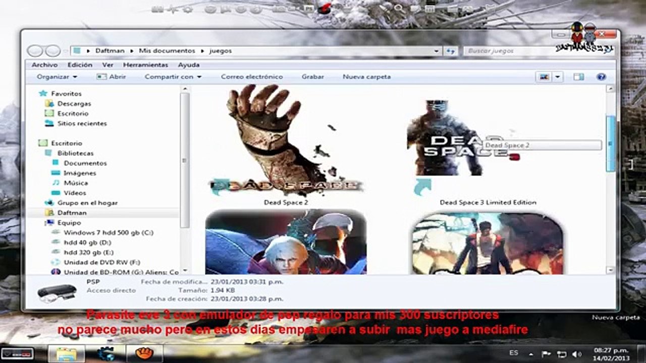Open Sitios recientes in the sidebar
The width and height of the screenshot is (646, 363).
82,124
